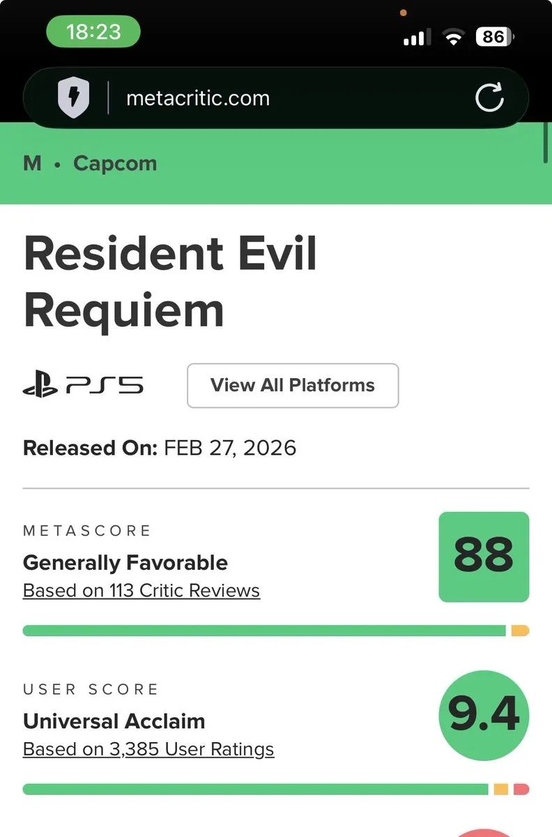The height and width of the screenshot is (837, 552).
Task: Open the View All Platforms selector
Action: coord(293,385)
